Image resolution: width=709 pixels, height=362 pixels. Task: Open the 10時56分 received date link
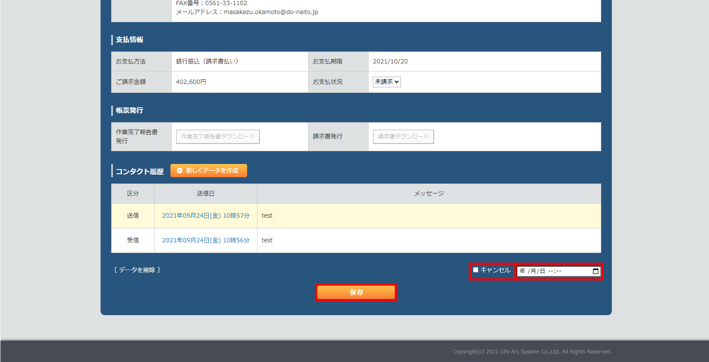(x=205, y=241)
